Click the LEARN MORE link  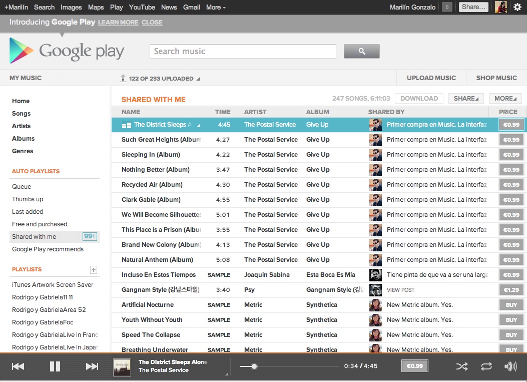(118, 23)
